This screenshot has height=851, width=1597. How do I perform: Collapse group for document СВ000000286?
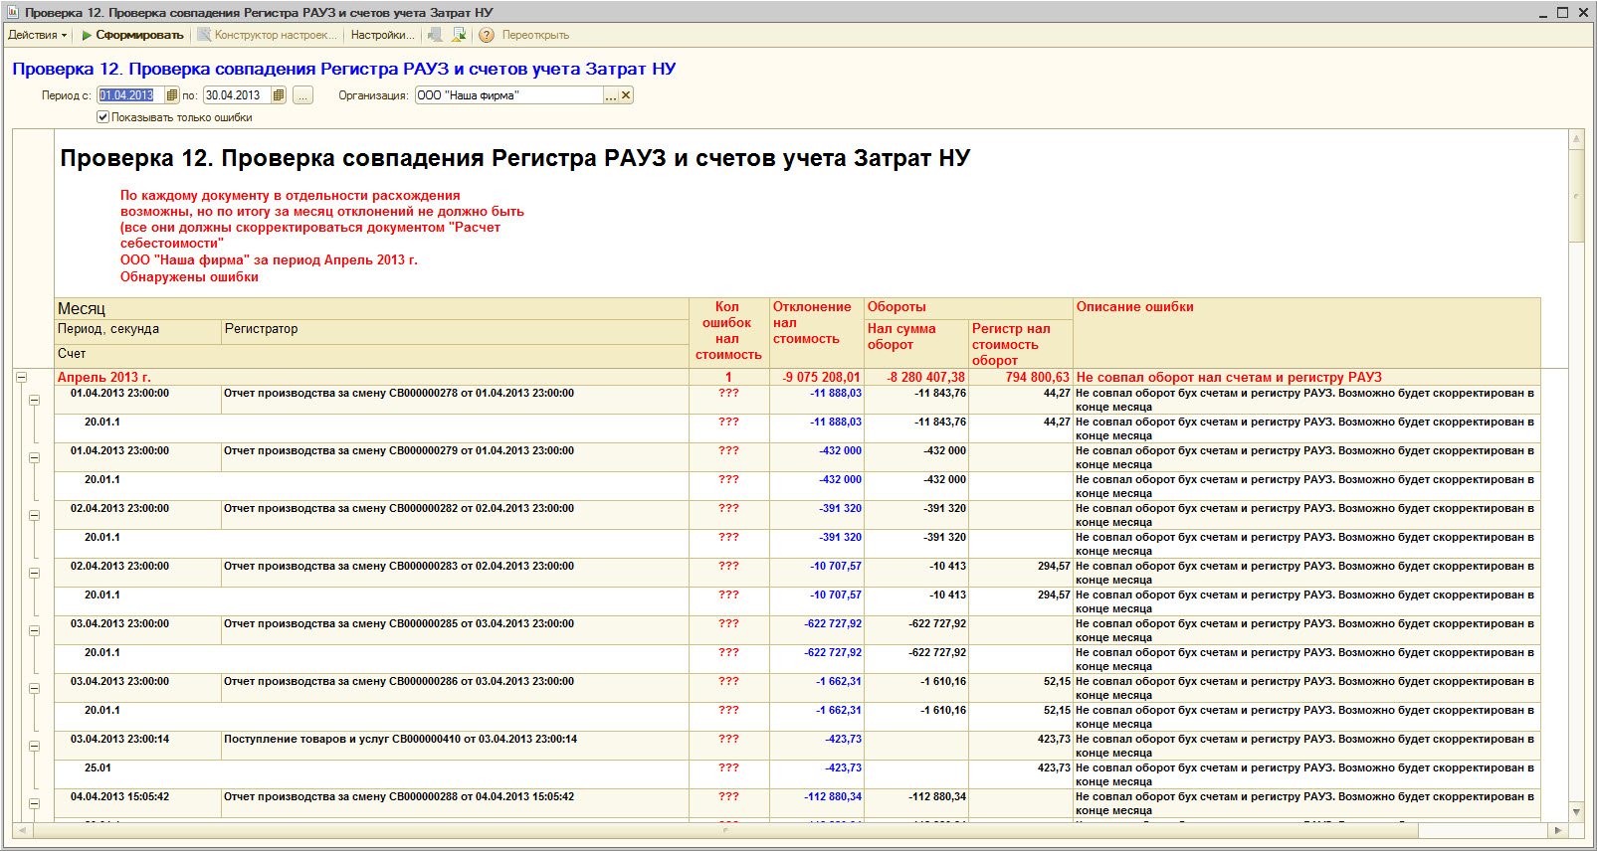35,688
